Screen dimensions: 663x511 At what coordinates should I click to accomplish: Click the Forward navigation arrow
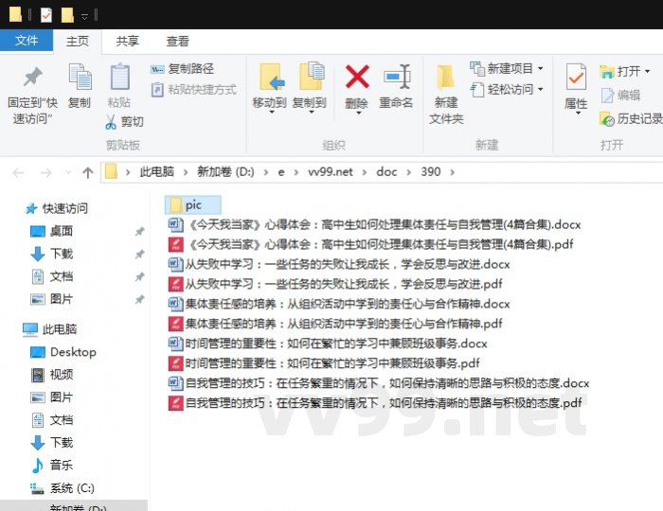(45, 173)
